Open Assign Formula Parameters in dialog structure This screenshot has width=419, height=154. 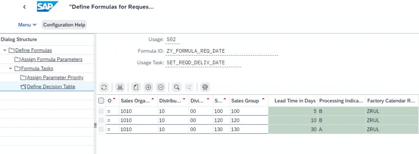pyautogui.click(x=52, y=59)
